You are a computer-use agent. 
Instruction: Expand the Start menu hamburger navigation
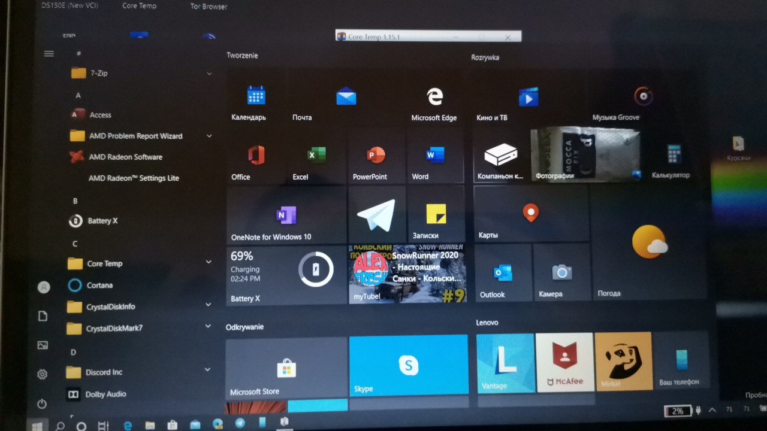tap(49, 54)
